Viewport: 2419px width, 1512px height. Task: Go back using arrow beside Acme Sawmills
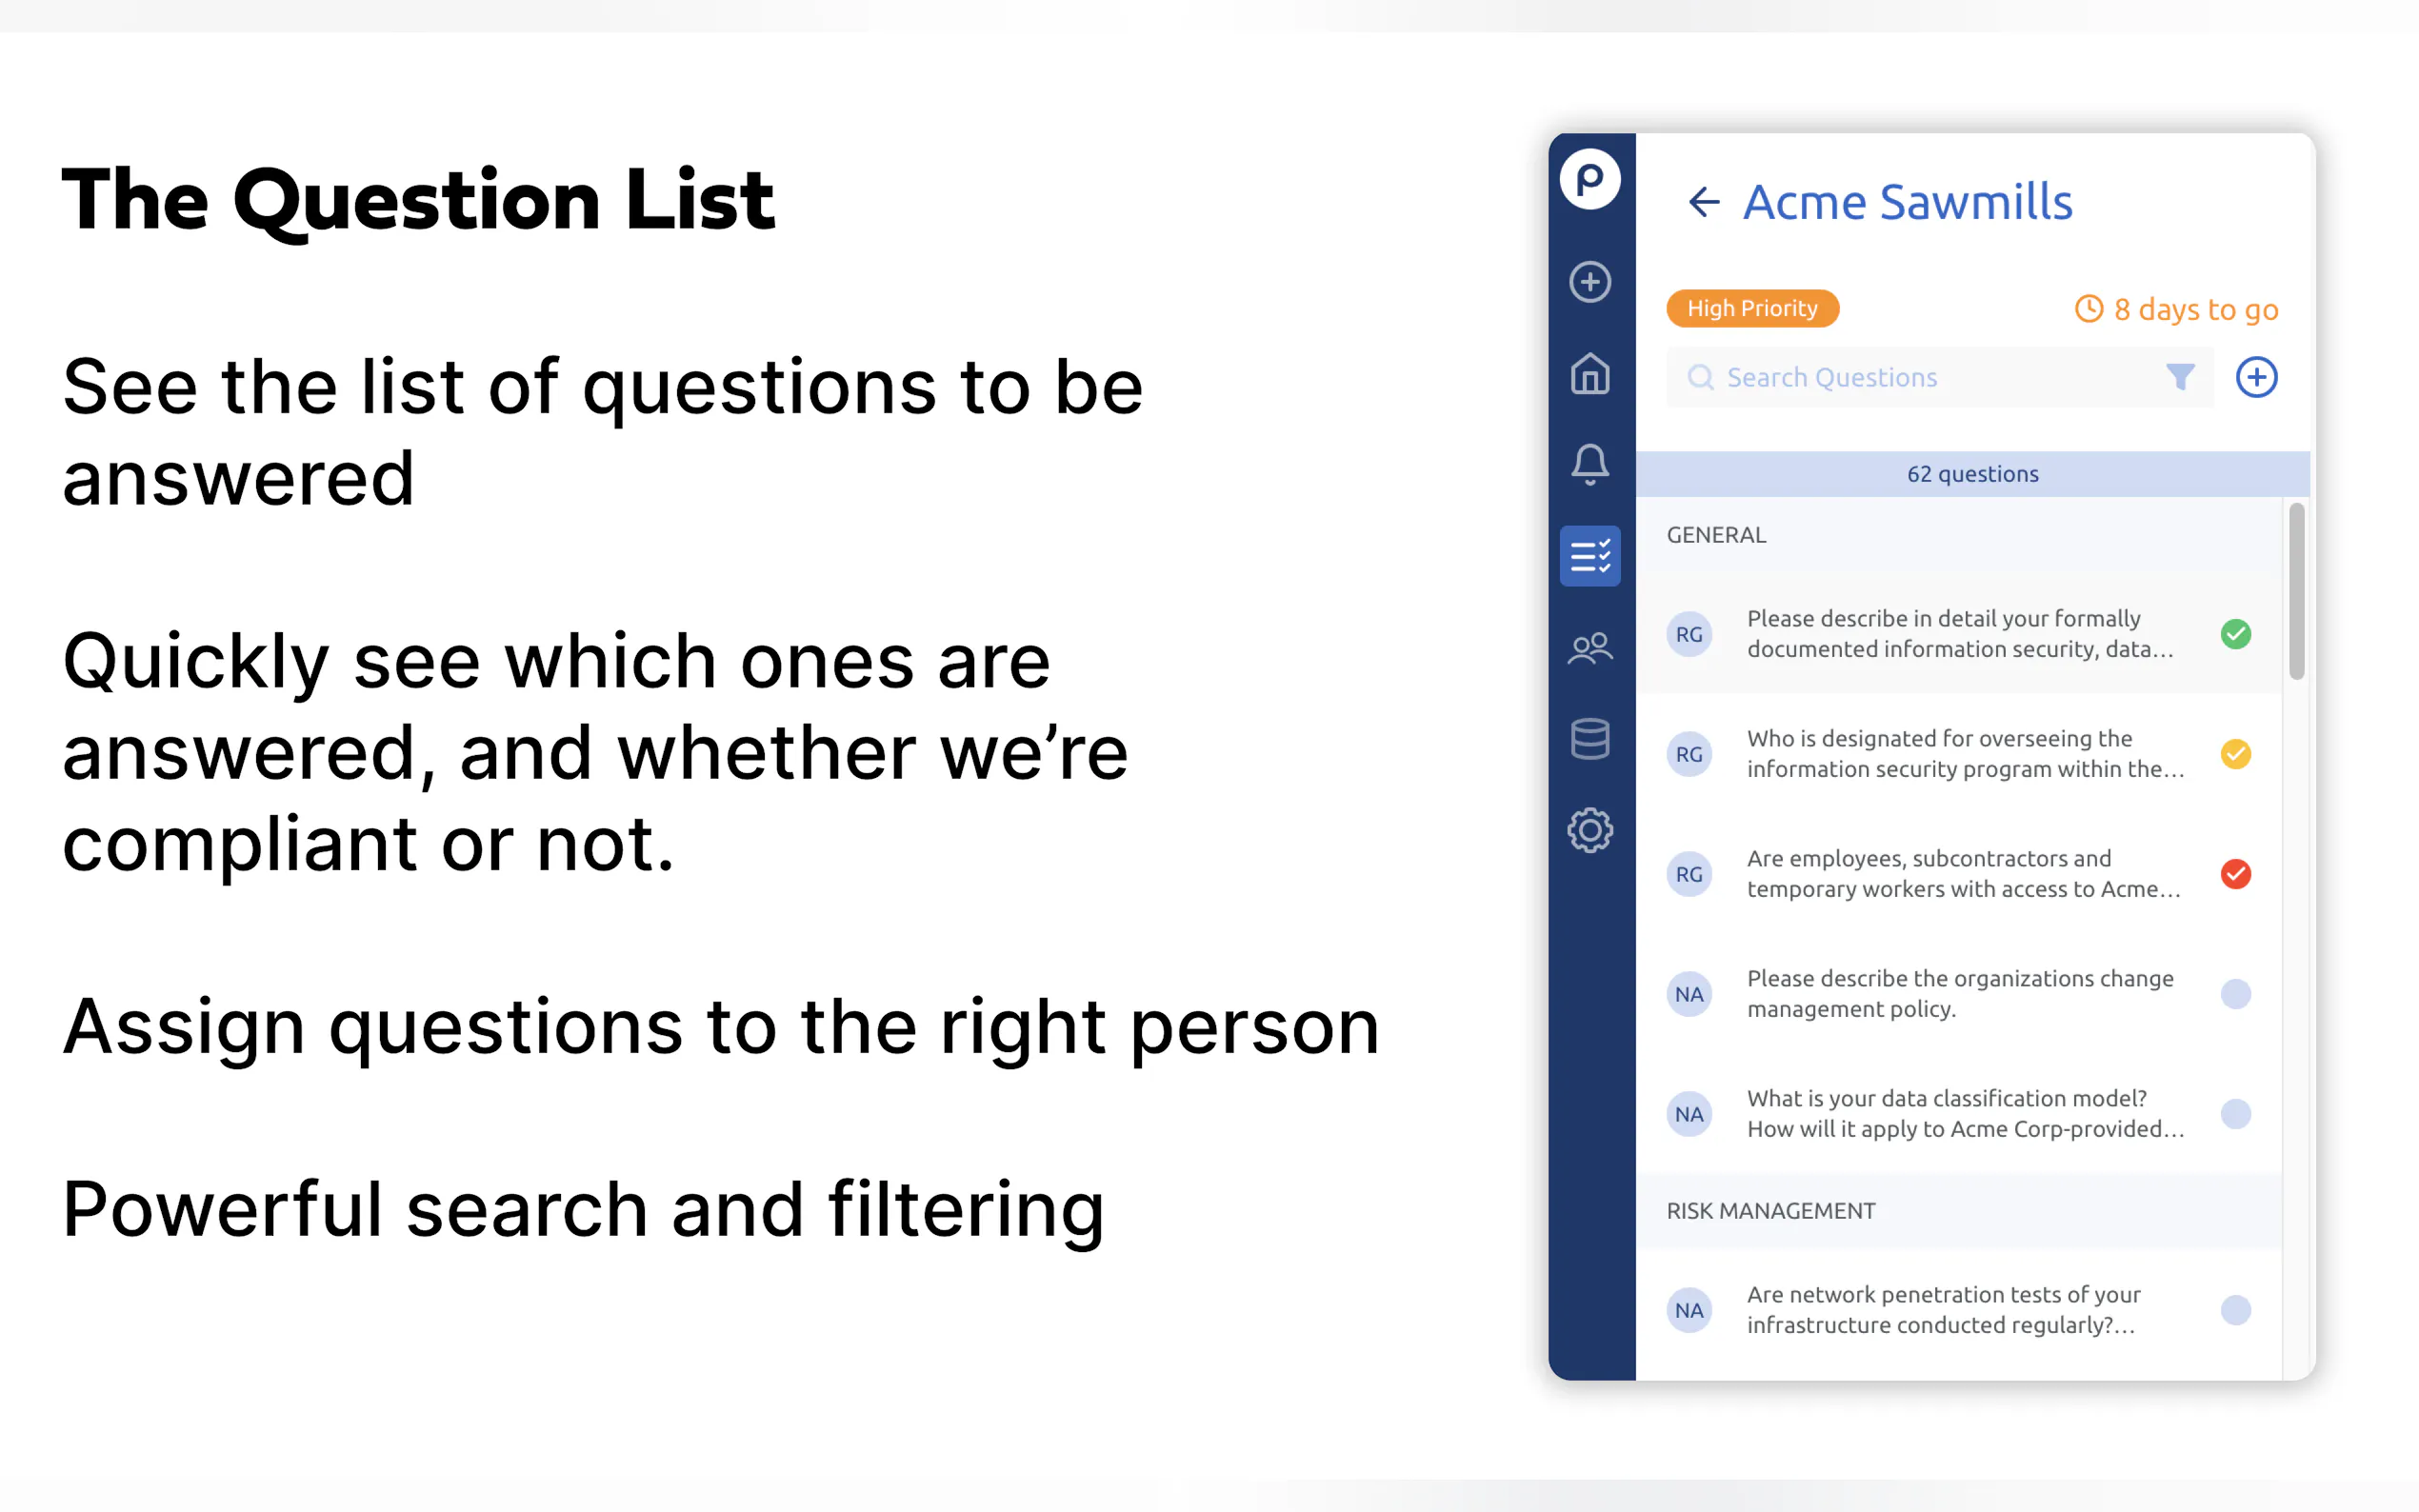point(1703,202)
